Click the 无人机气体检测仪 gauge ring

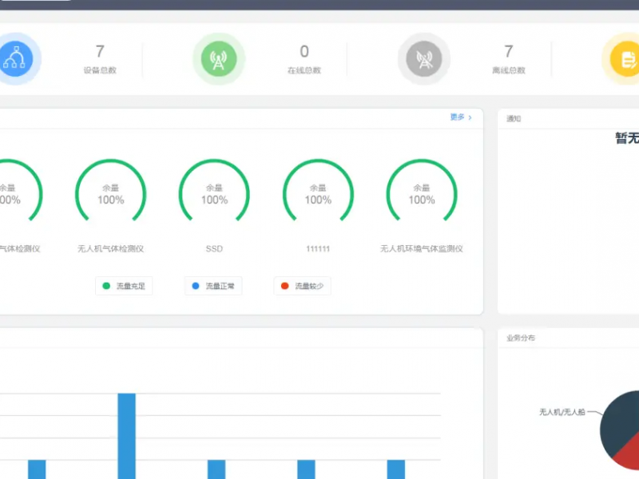pos(110,194)
